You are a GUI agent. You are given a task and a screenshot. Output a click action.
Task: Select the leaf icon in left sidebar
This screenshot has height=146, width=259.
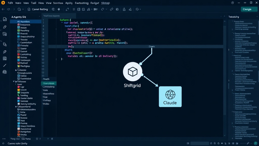(5, 27)
